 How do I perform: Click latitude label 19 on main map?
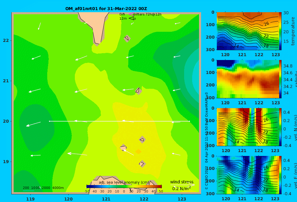(6, 162)
